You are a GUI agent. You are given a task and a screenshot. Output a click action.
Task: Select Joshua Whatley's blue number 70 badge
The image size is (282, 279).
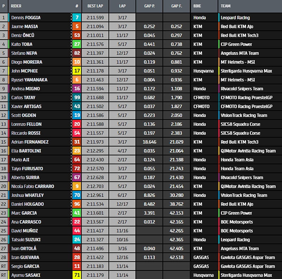77,195
